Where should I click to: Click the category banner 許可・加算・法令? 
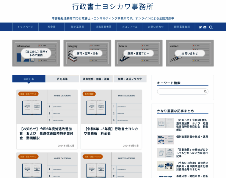pos(87,53)
